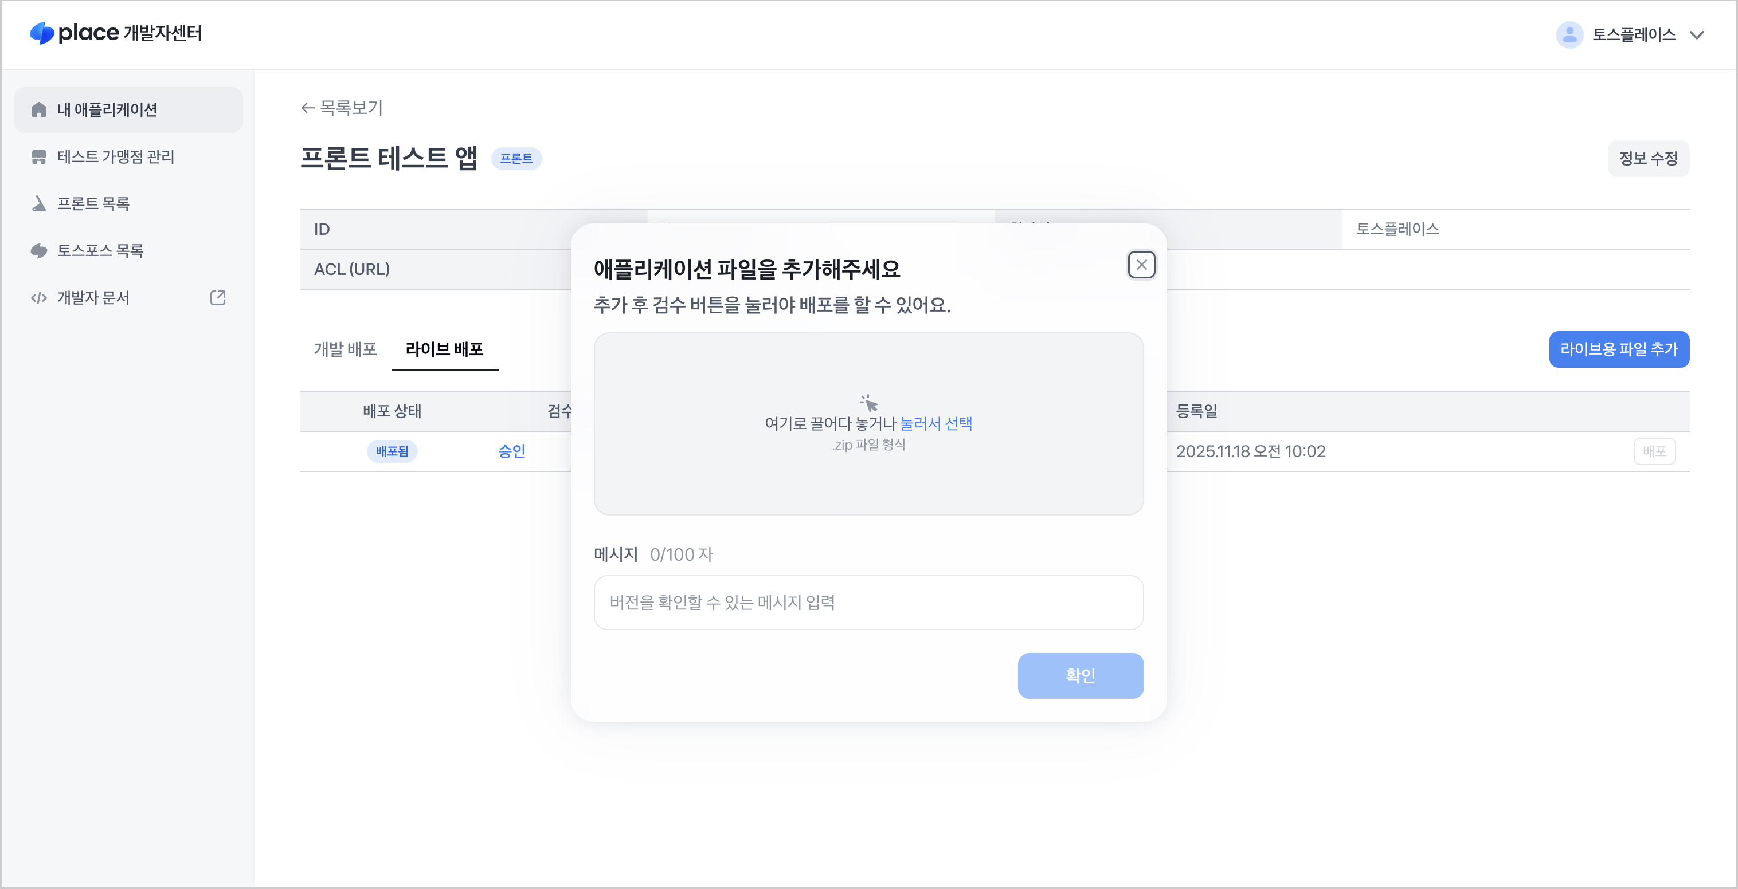This screenshot has width=1738, height=889.
Task: Click the pen icon next to 프론트 목록
Action: [x=38, y=203]
